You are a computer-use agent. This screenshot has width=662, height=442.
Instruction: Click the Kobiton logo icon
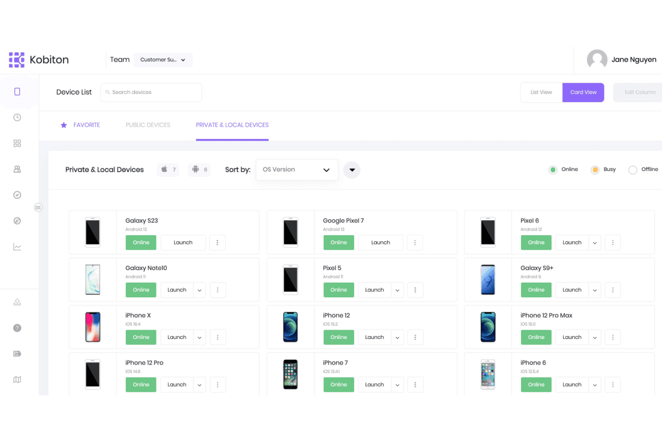point(17,60)
